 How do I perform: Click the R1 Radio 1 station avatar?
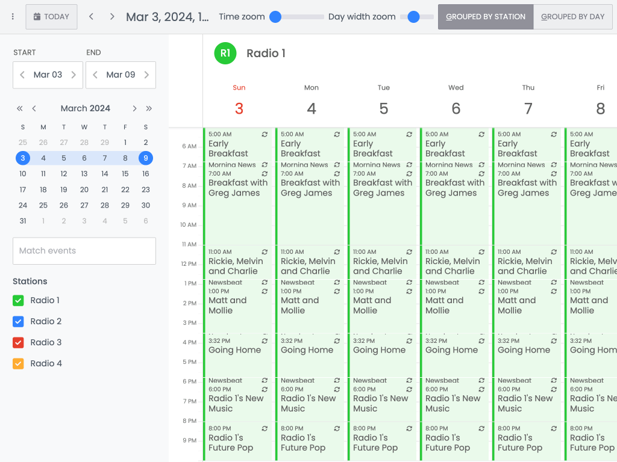pos(225,53)
